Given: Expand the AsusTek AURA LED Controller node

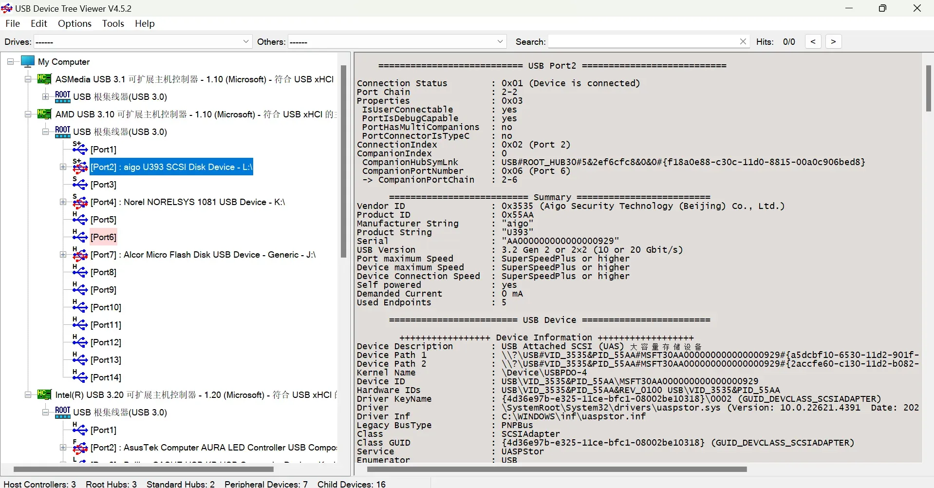Looking at the screenshot, I should pos(63,448).
